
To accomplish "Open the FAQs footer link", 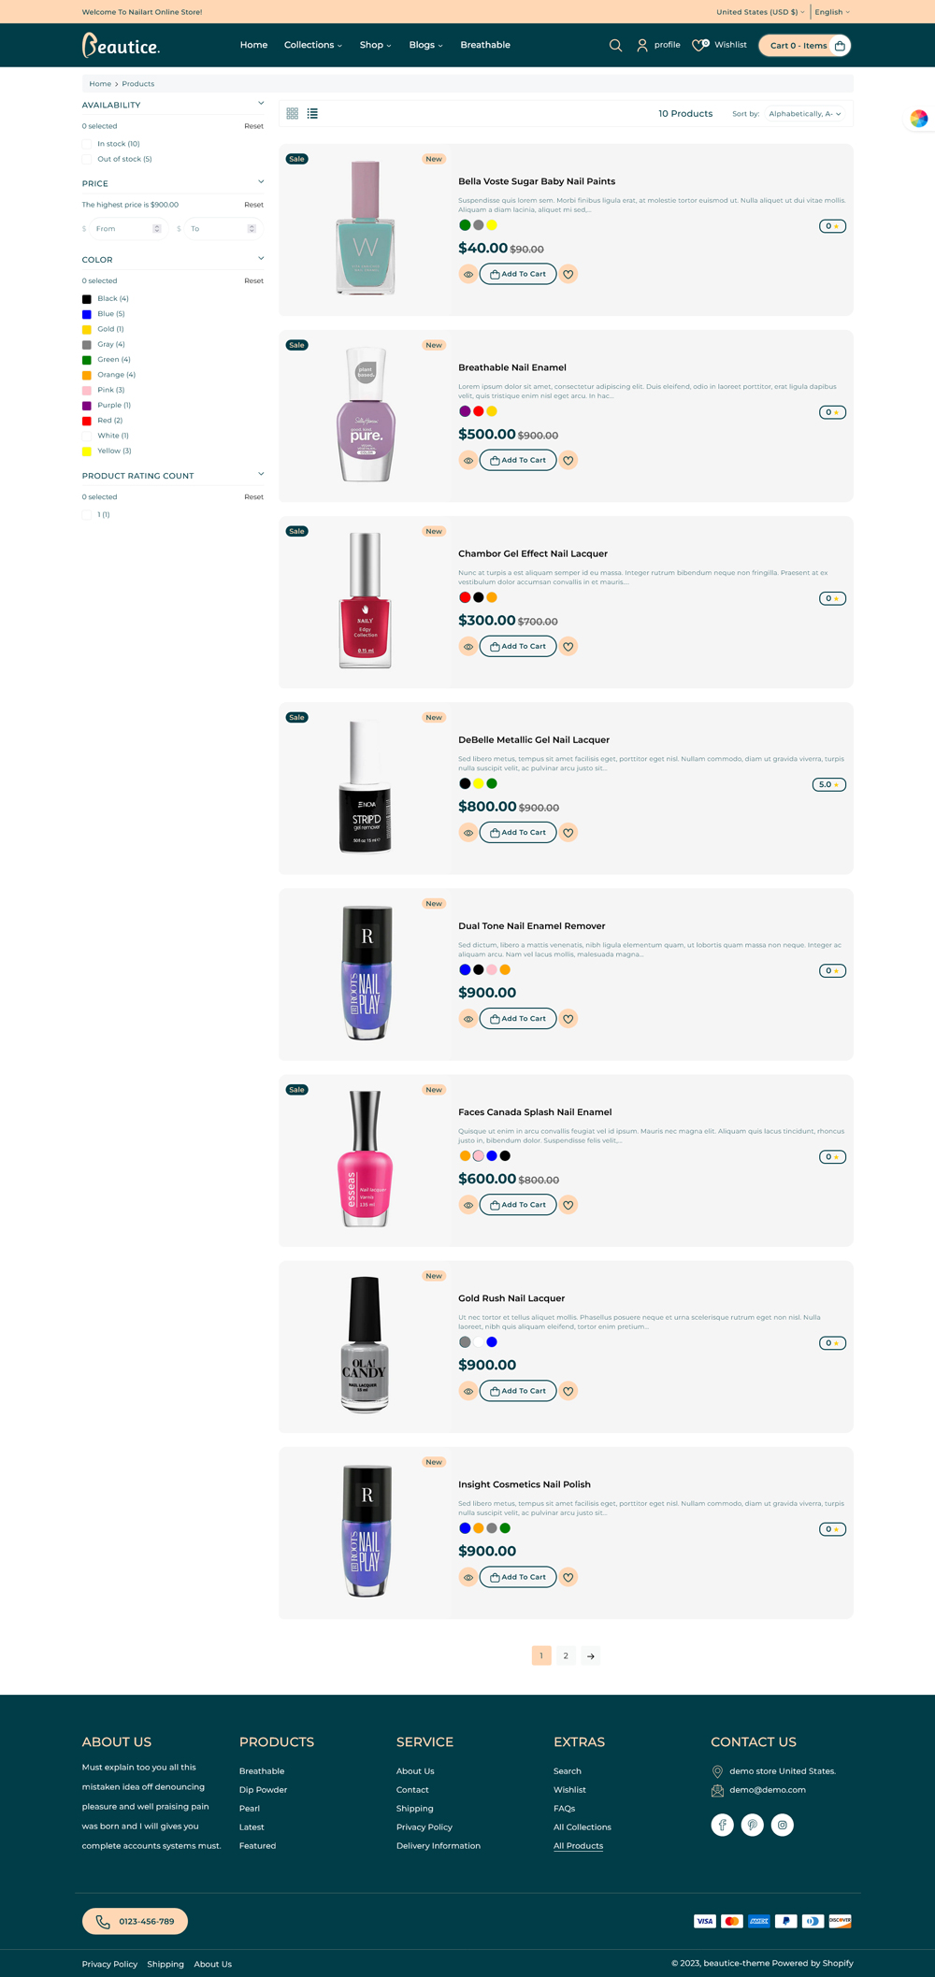I will 564,1809.
